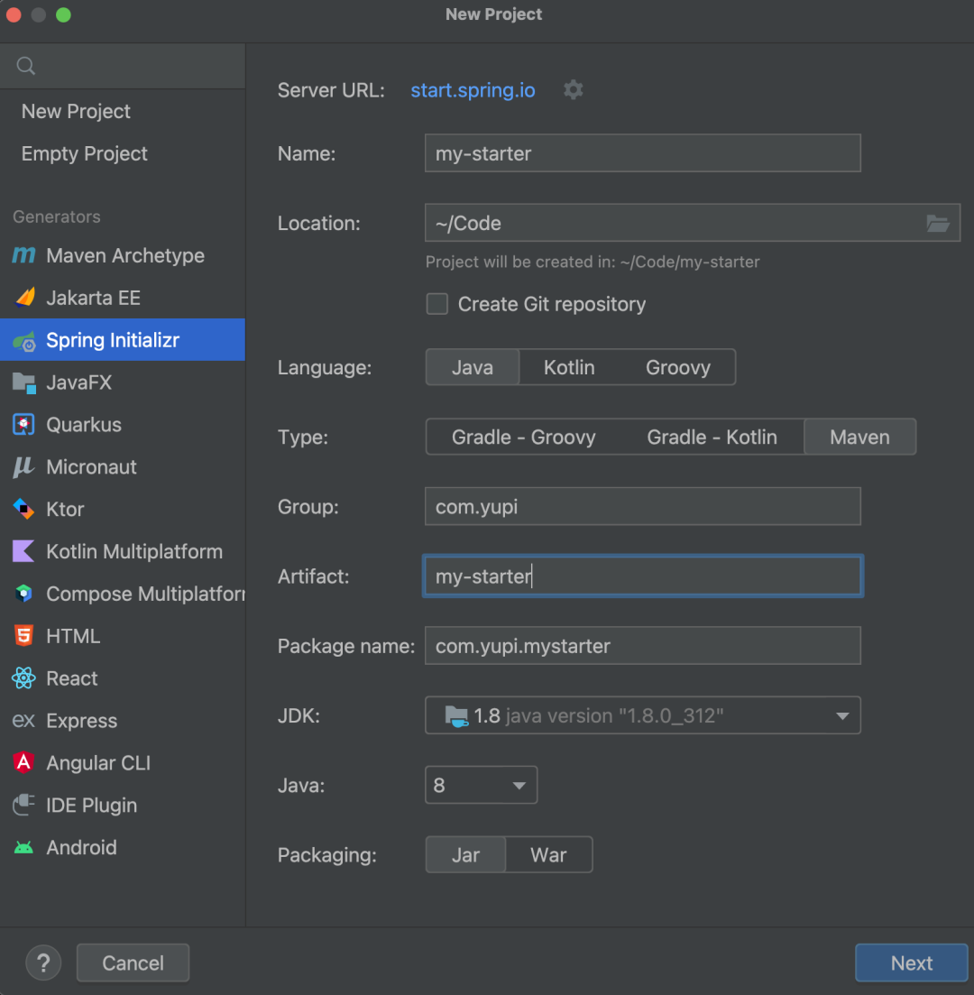Screen dimensions: 974x995
Task: Click the Ktor generator icon
Action: (23, 510)
